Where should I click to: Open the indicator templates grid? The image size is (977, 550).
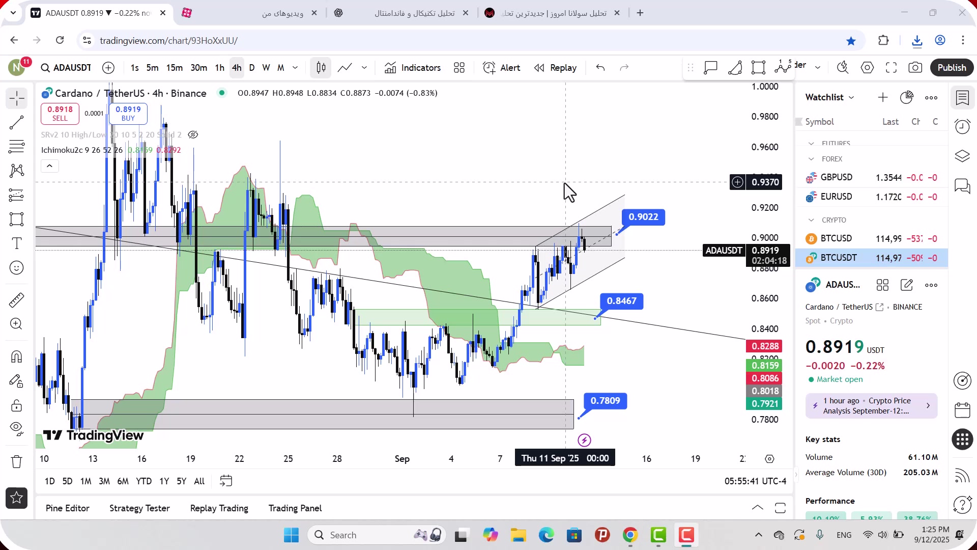(x=459, y=68)
